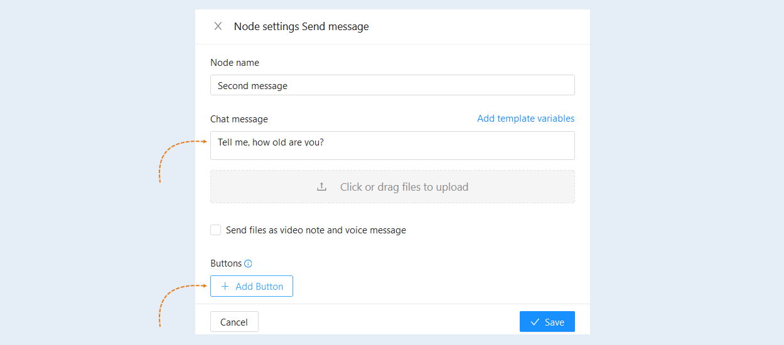The height and width of the screenshot is (345, 784).
Task: Open Add template variables
Action: point(525,119)
